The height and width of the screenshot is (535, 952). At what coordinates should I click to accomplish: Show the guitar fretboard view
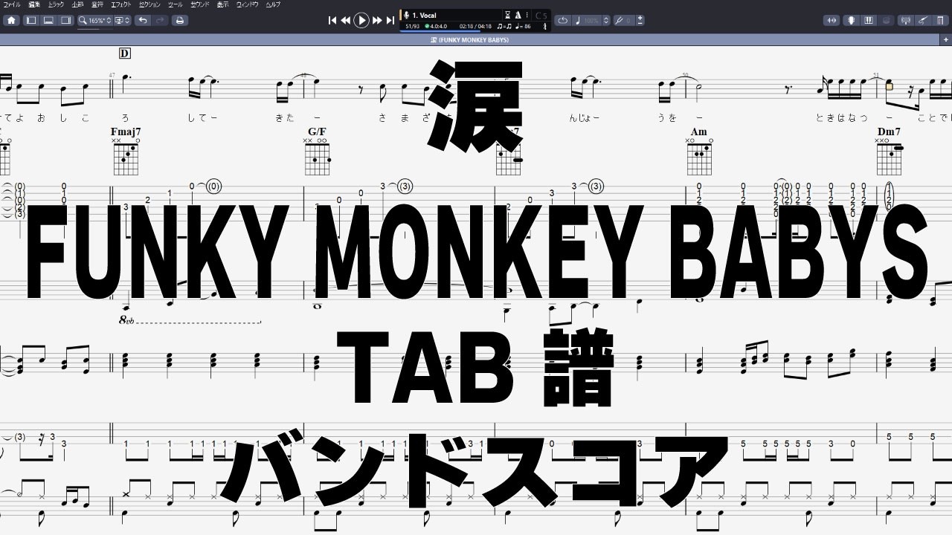click(852, 20)
